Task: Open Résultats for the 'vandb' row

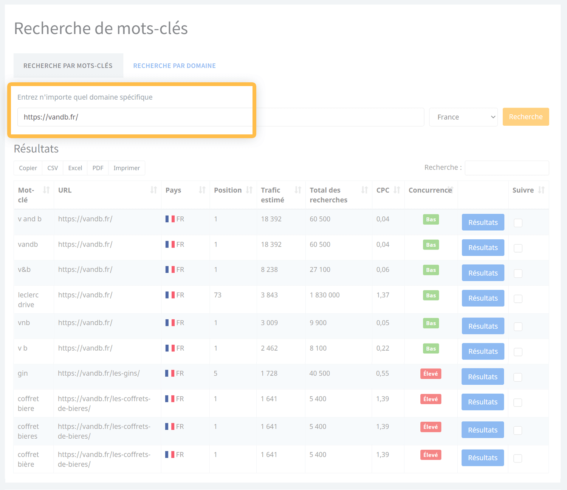Action: tap(483, 248)
